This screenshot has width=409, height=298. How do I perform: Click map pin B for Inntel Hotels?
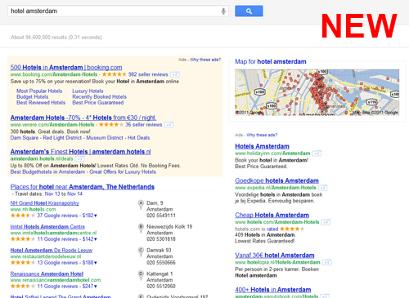[x=141, y=229]
